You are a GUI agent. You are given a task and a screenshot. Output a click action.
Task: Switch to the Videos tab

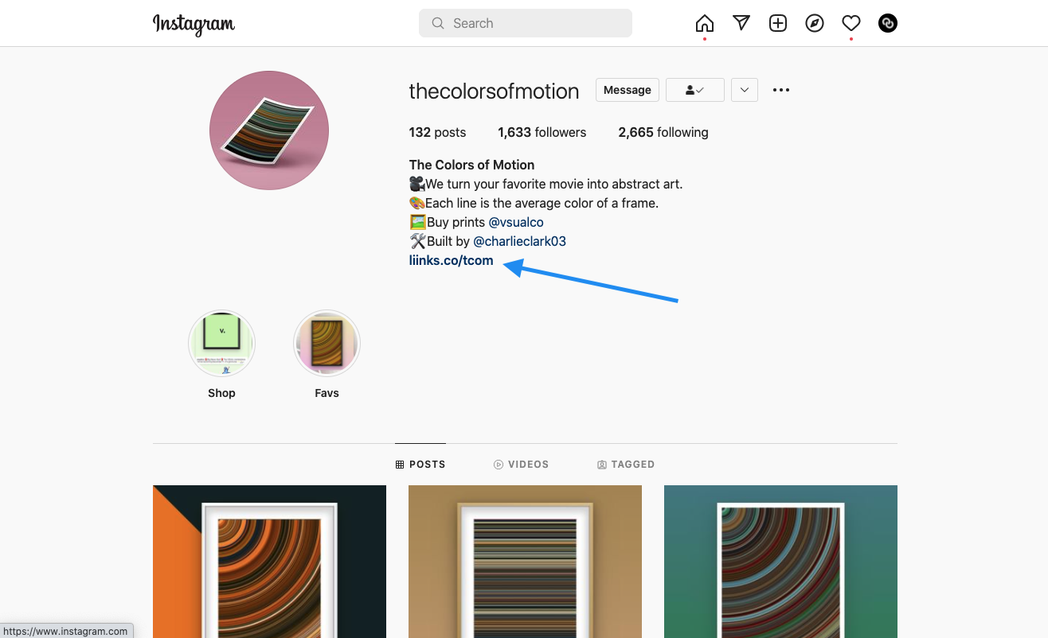[521, 465]
